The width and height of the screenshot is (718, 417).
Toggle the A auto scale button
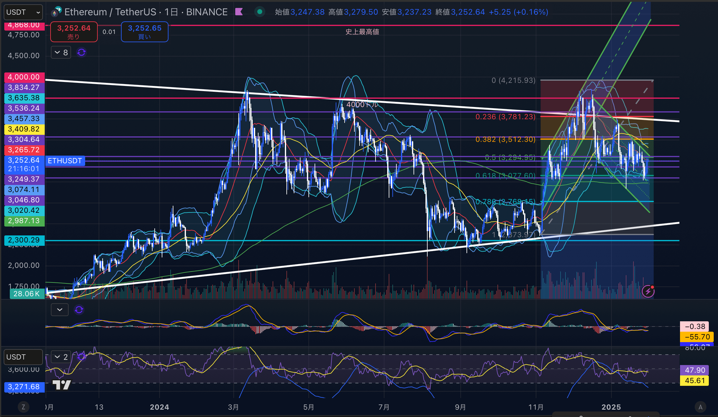(x=700, y=407)
